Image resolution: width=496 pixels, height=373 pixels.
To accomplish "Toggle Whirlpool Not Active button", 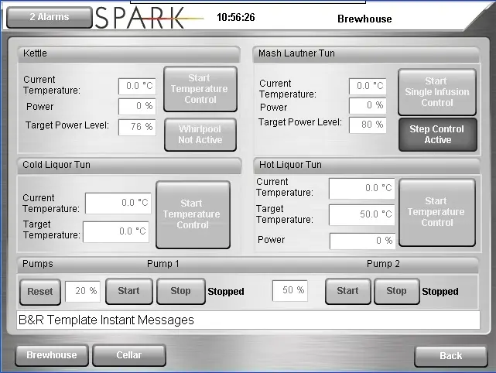I will click(200, 135).
